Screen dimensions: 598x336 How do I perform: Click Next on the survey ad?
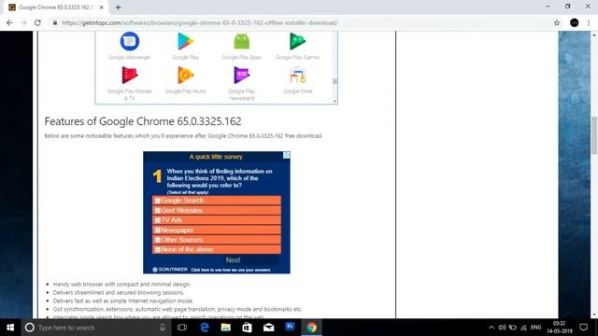(233, 260)
